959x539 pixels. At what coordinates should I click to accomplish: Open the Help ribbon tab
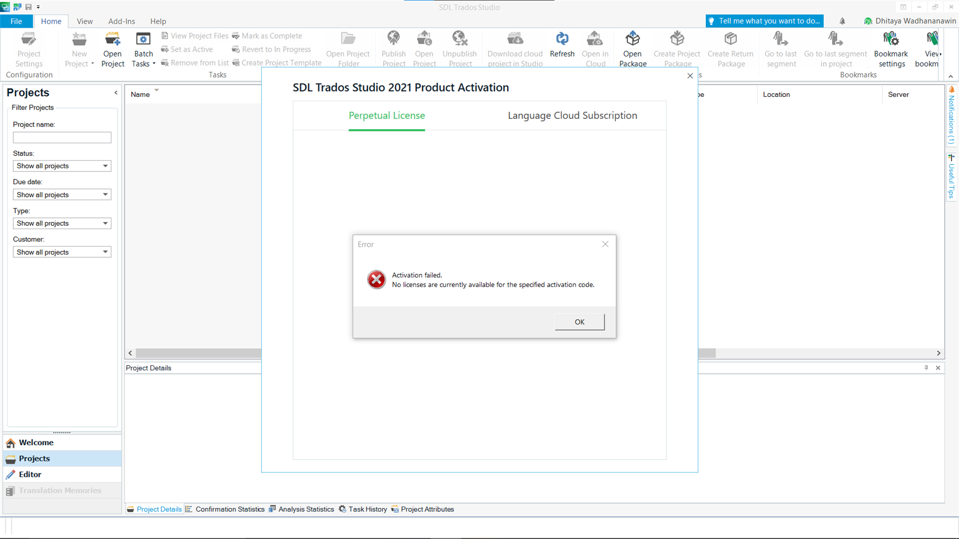(x=158, y=21)
